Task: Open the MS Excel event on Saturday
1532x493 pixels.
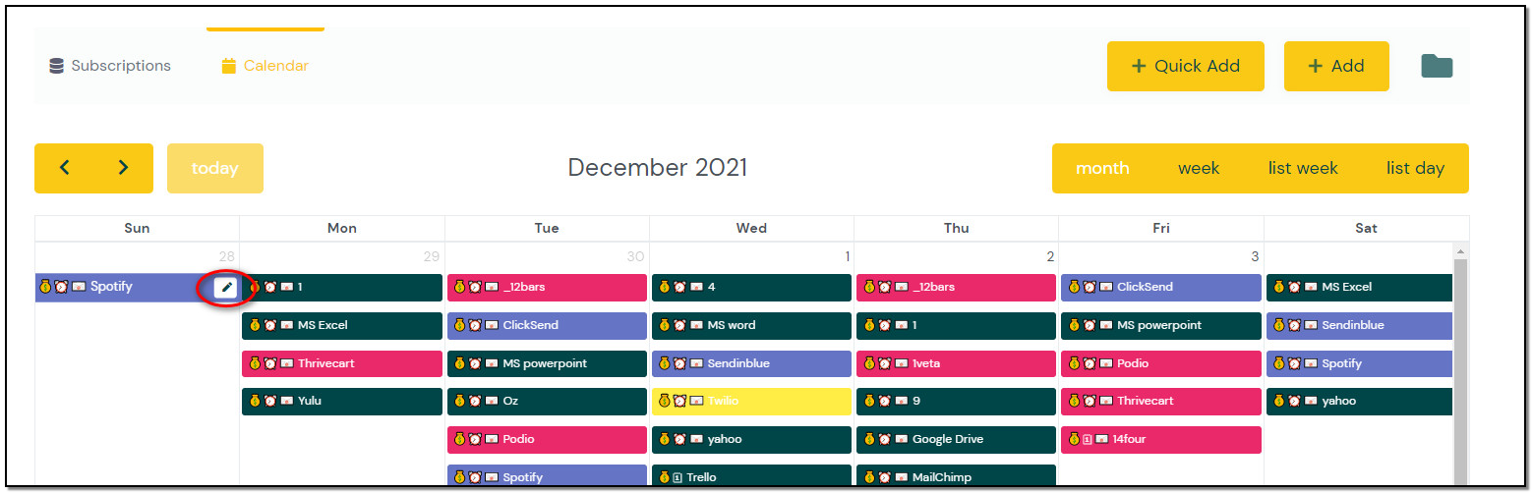Action: coord(1359,287)
